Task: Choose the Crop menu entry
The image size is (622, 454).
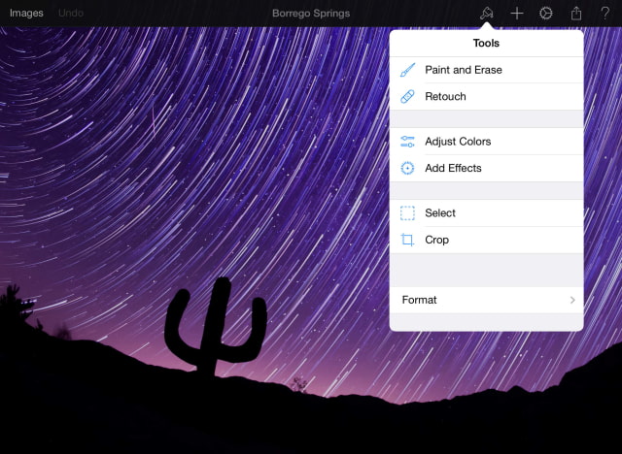Action: 486,240
